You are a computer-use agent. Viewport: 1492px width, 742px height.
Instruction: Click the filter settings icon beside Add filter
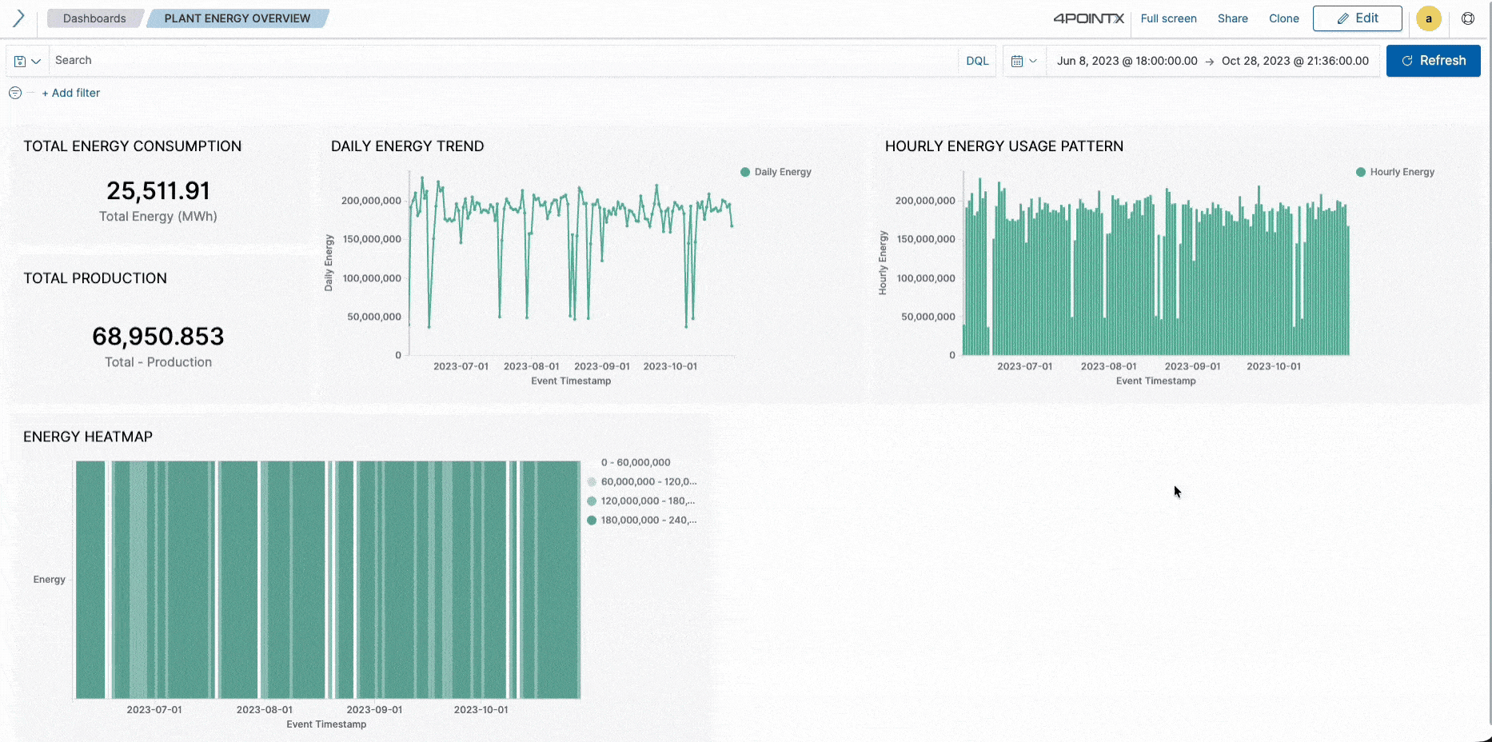pyautogui.click(x=14, y=93)
